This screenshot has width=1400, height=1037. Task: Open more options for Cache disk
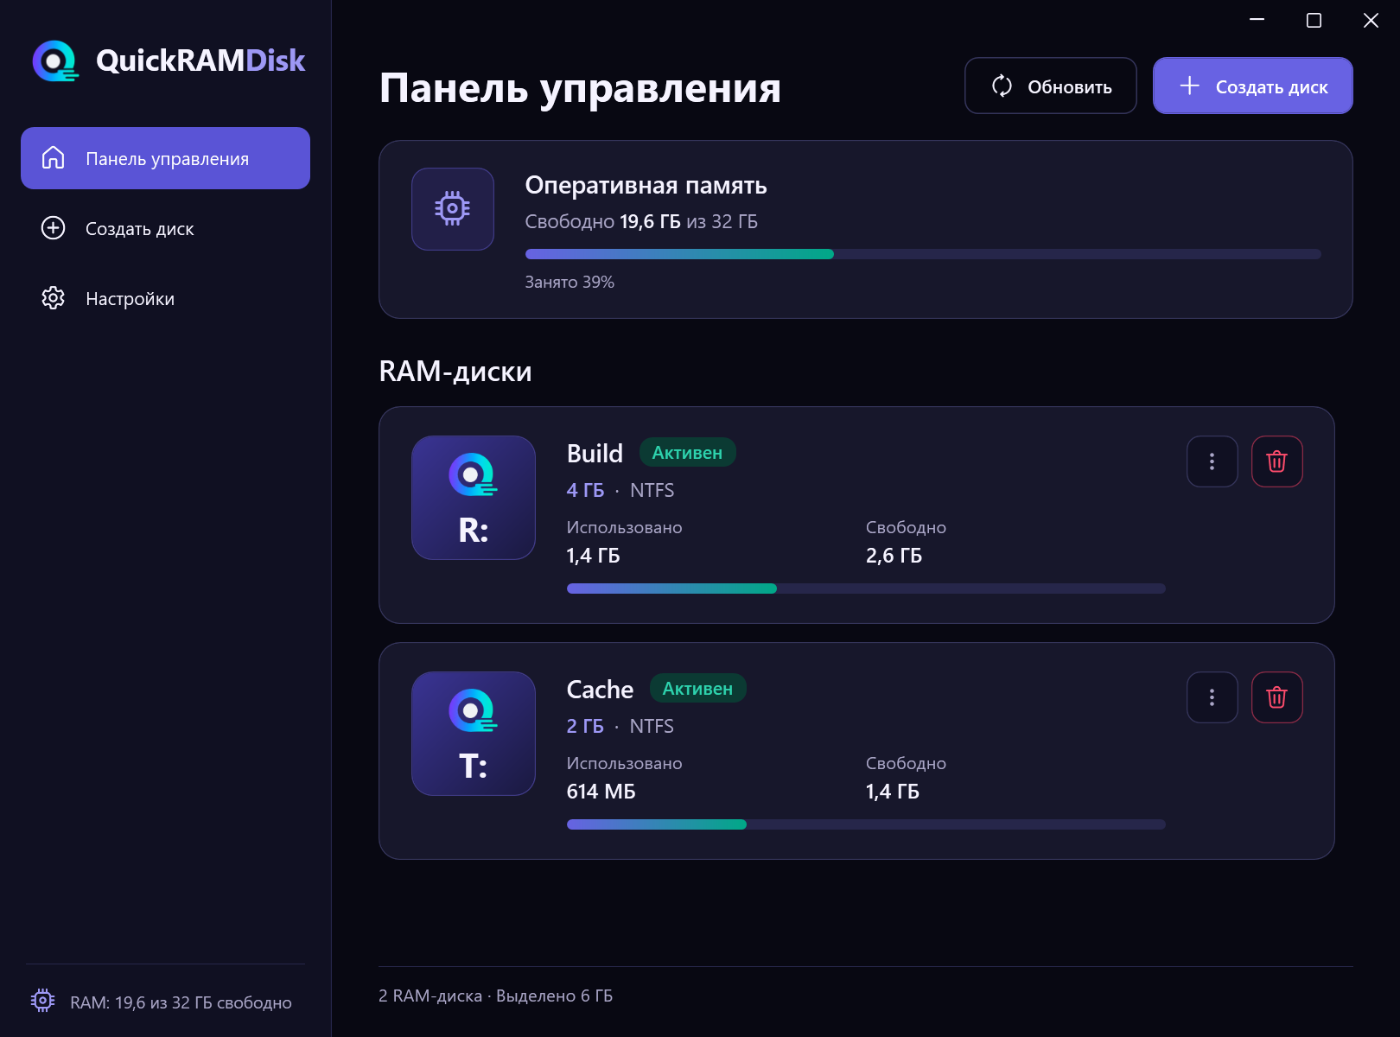pos(1212,697)
